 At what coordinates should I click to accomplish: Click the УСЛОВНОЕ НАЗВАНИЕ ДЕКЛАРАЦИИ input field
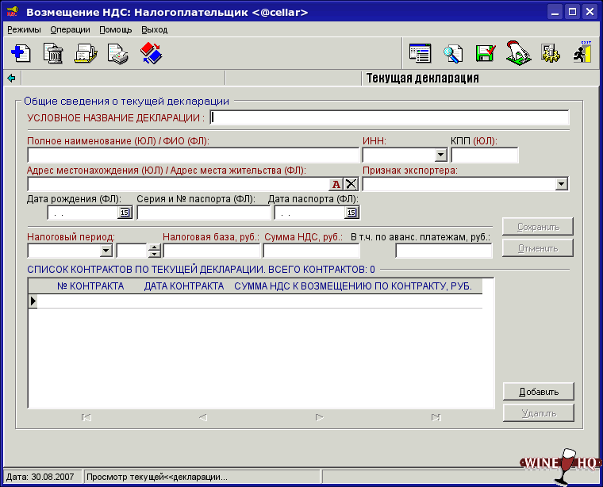click(390, 118)
